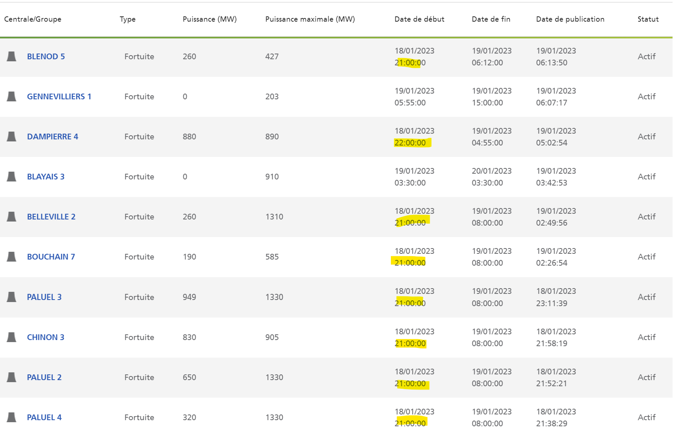Select max power 585 for BOUCHAIN 7
Screen dimensions: 684x441
pos(272,257)
